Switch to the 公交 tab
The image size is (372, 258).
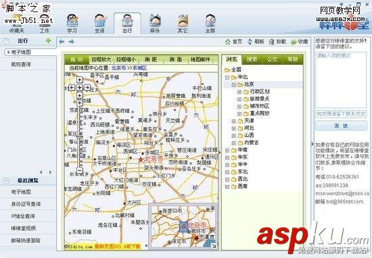(x=273, y=59)
